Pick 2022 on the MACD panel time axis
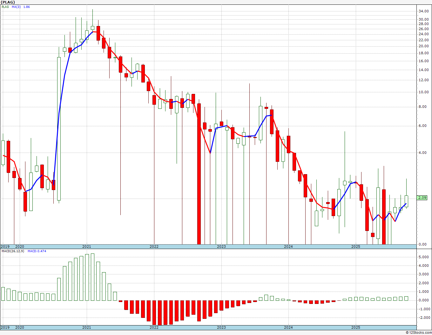Image resolution: width=432 pixels, height=335 pixels. (154, 327)
